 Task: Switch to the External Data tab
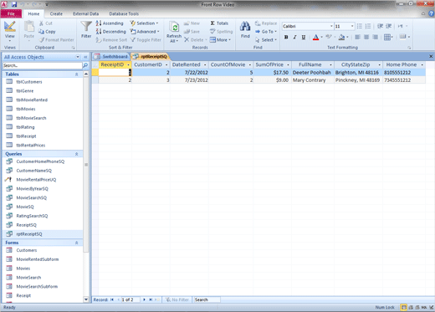pos(85,13)
